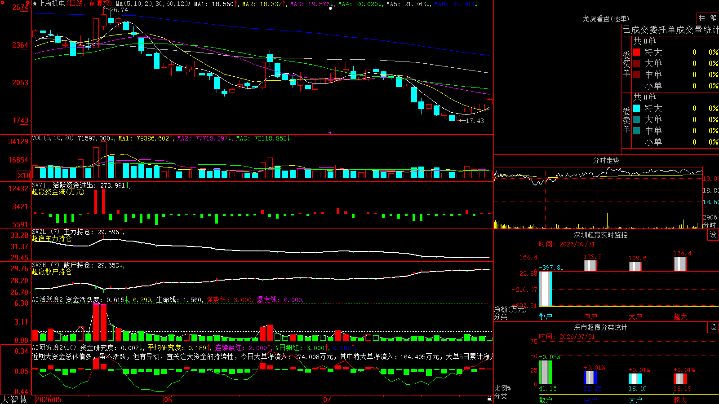Click the MA(5,10,20,30,60,120) indicator label
Screen dimensions: 719x404
coord(153,4)
